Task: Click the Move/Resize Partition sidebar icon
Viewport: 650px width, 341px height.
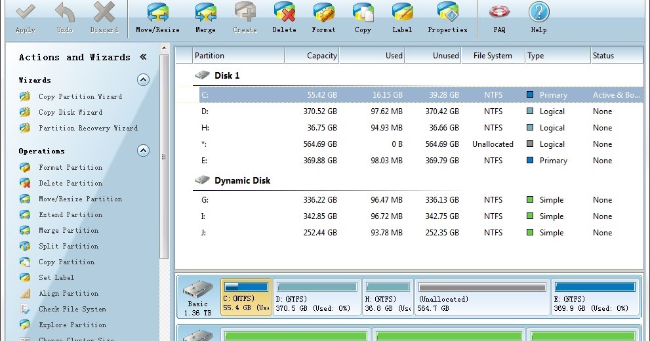Action: click(25, 199)
